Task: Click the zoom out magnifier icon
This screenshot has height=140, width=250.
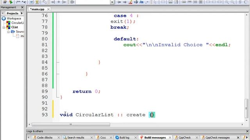Action: point(232,2)
